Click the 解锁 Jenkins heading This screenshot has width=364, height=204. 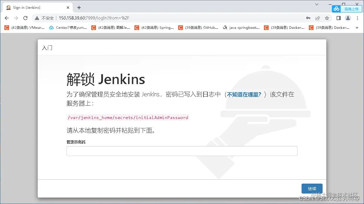click(x=106, y=79)
